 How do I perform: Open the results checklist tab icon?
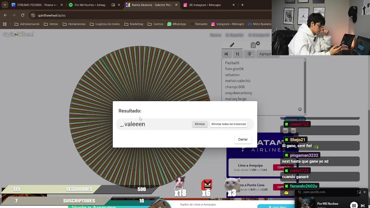(x=253, y=45)
